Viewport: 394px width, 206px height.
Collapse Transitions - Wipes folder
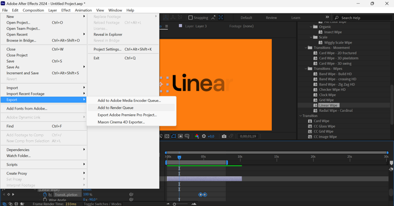coord(306,69)
